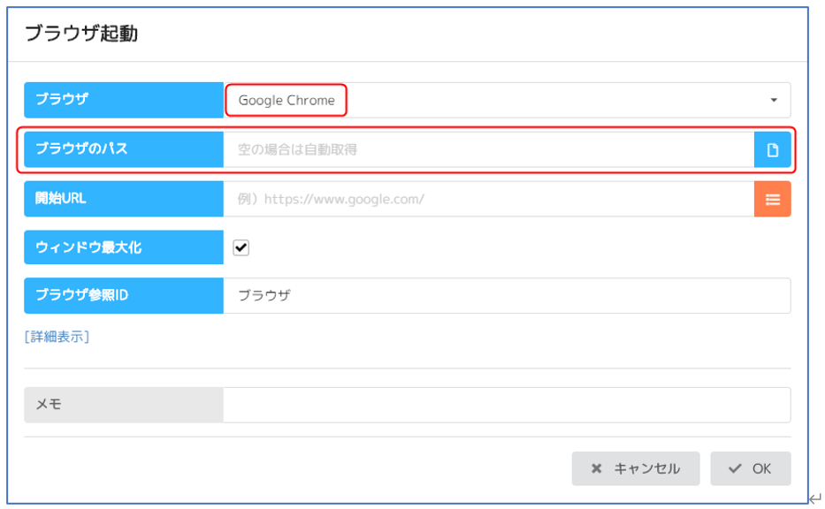Click the ブラウザ参照ID input field
Screen dimensions: 825x509
pos(507,295)
